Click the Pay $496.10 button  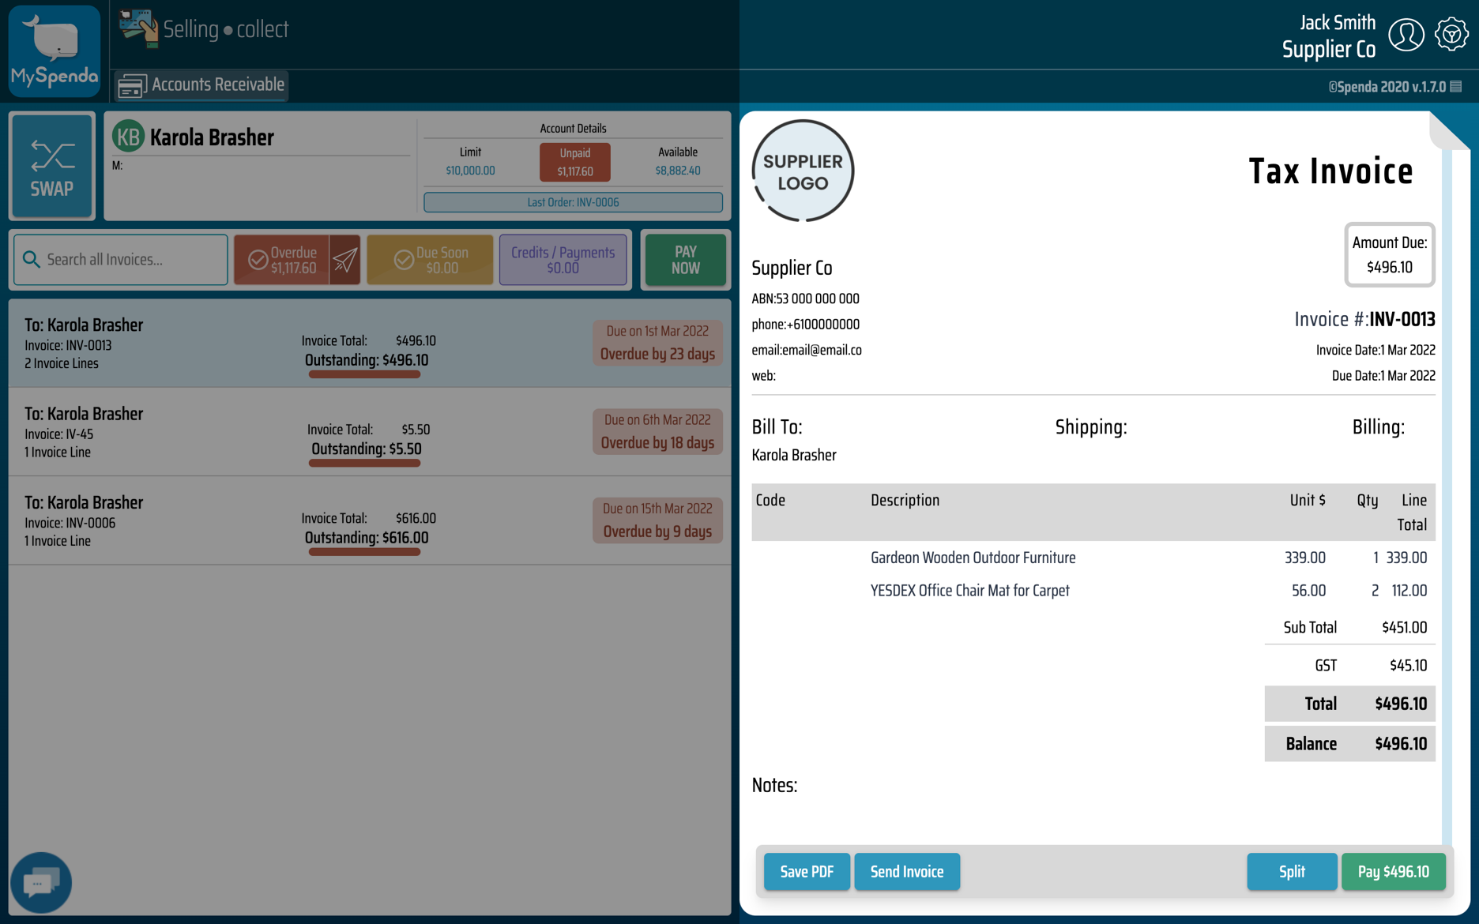point(1393,872)
